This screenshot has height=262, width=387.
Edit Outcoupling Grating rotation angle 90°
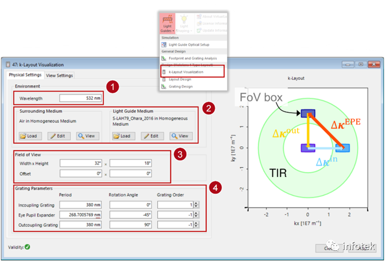pyautogui.click(x=130, y=225)
